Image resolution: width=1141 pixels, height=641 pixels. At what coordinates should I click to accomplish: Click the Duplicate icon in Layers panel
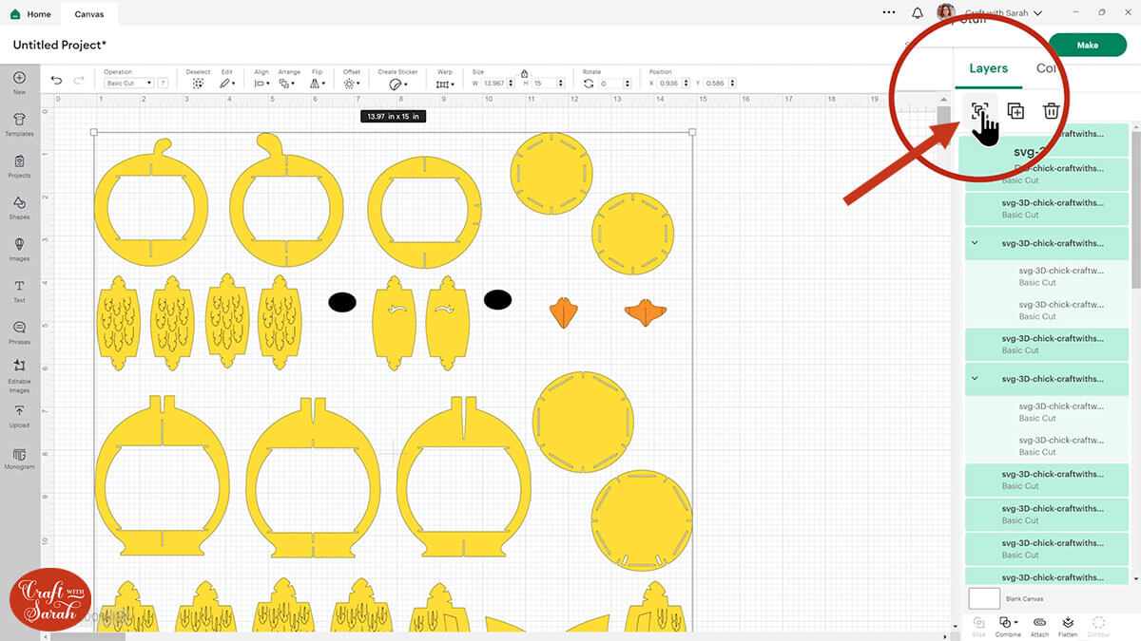click(x=1015, y=111)
